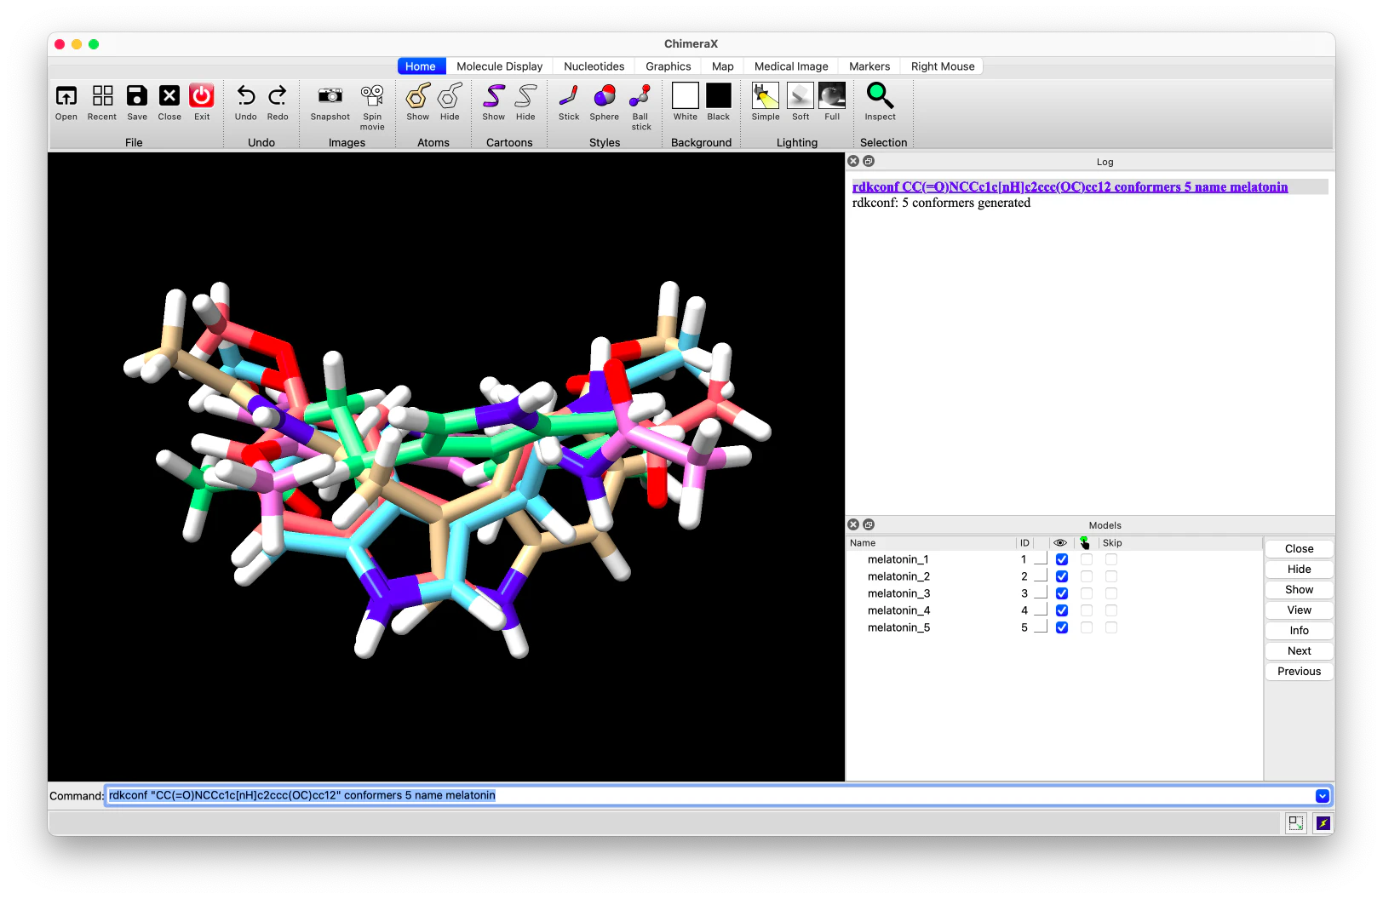Click the View button in Models panel

click(1300, 610)
